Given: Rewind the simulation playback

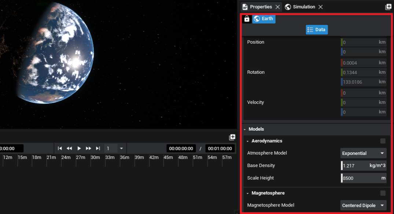Looking at the screenshot, I should [x=69, y=149].
